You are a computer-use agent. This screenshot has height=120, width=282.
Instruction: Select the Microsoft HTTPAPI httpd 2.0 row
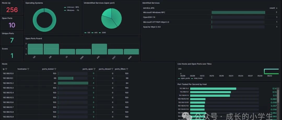(211, 22)
